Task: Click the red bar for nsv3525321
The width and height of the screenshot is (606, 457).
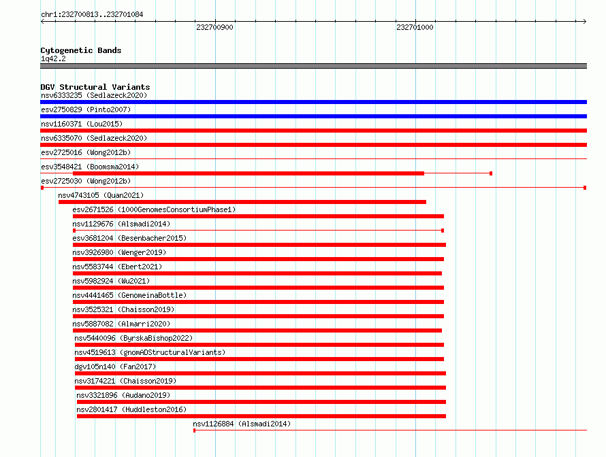Action: [x=258, y=316]
